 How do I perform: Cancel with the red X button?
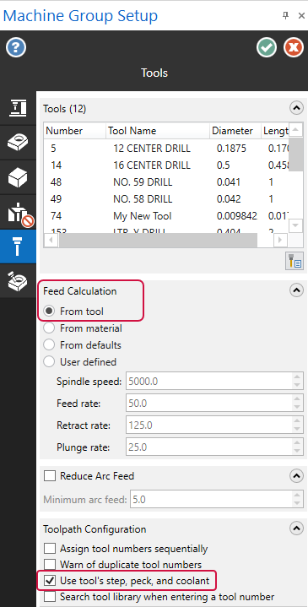(x=294, y=47)
